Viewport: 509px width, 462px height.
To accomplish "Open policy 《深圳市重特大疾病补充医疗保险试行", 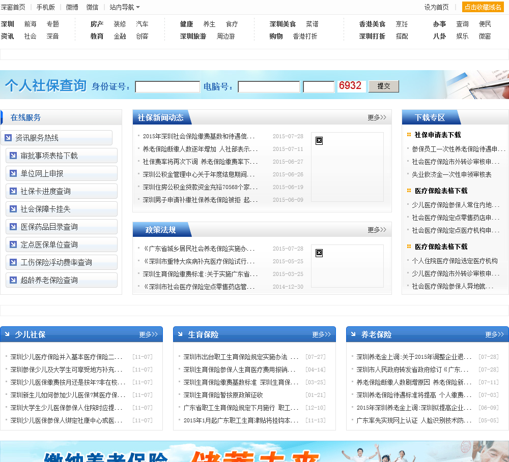I will [199, 262].
